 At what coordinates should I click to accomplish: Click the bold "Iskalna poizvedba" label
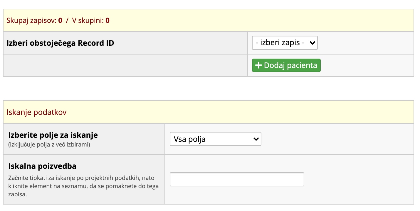pyautogui.click(x=42, y=166)
